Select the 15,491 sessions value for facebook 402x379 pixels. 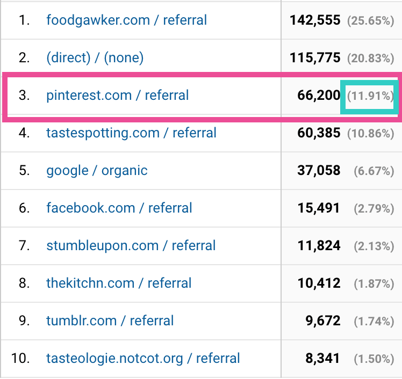pyautogui.click(x=319, y=208)
